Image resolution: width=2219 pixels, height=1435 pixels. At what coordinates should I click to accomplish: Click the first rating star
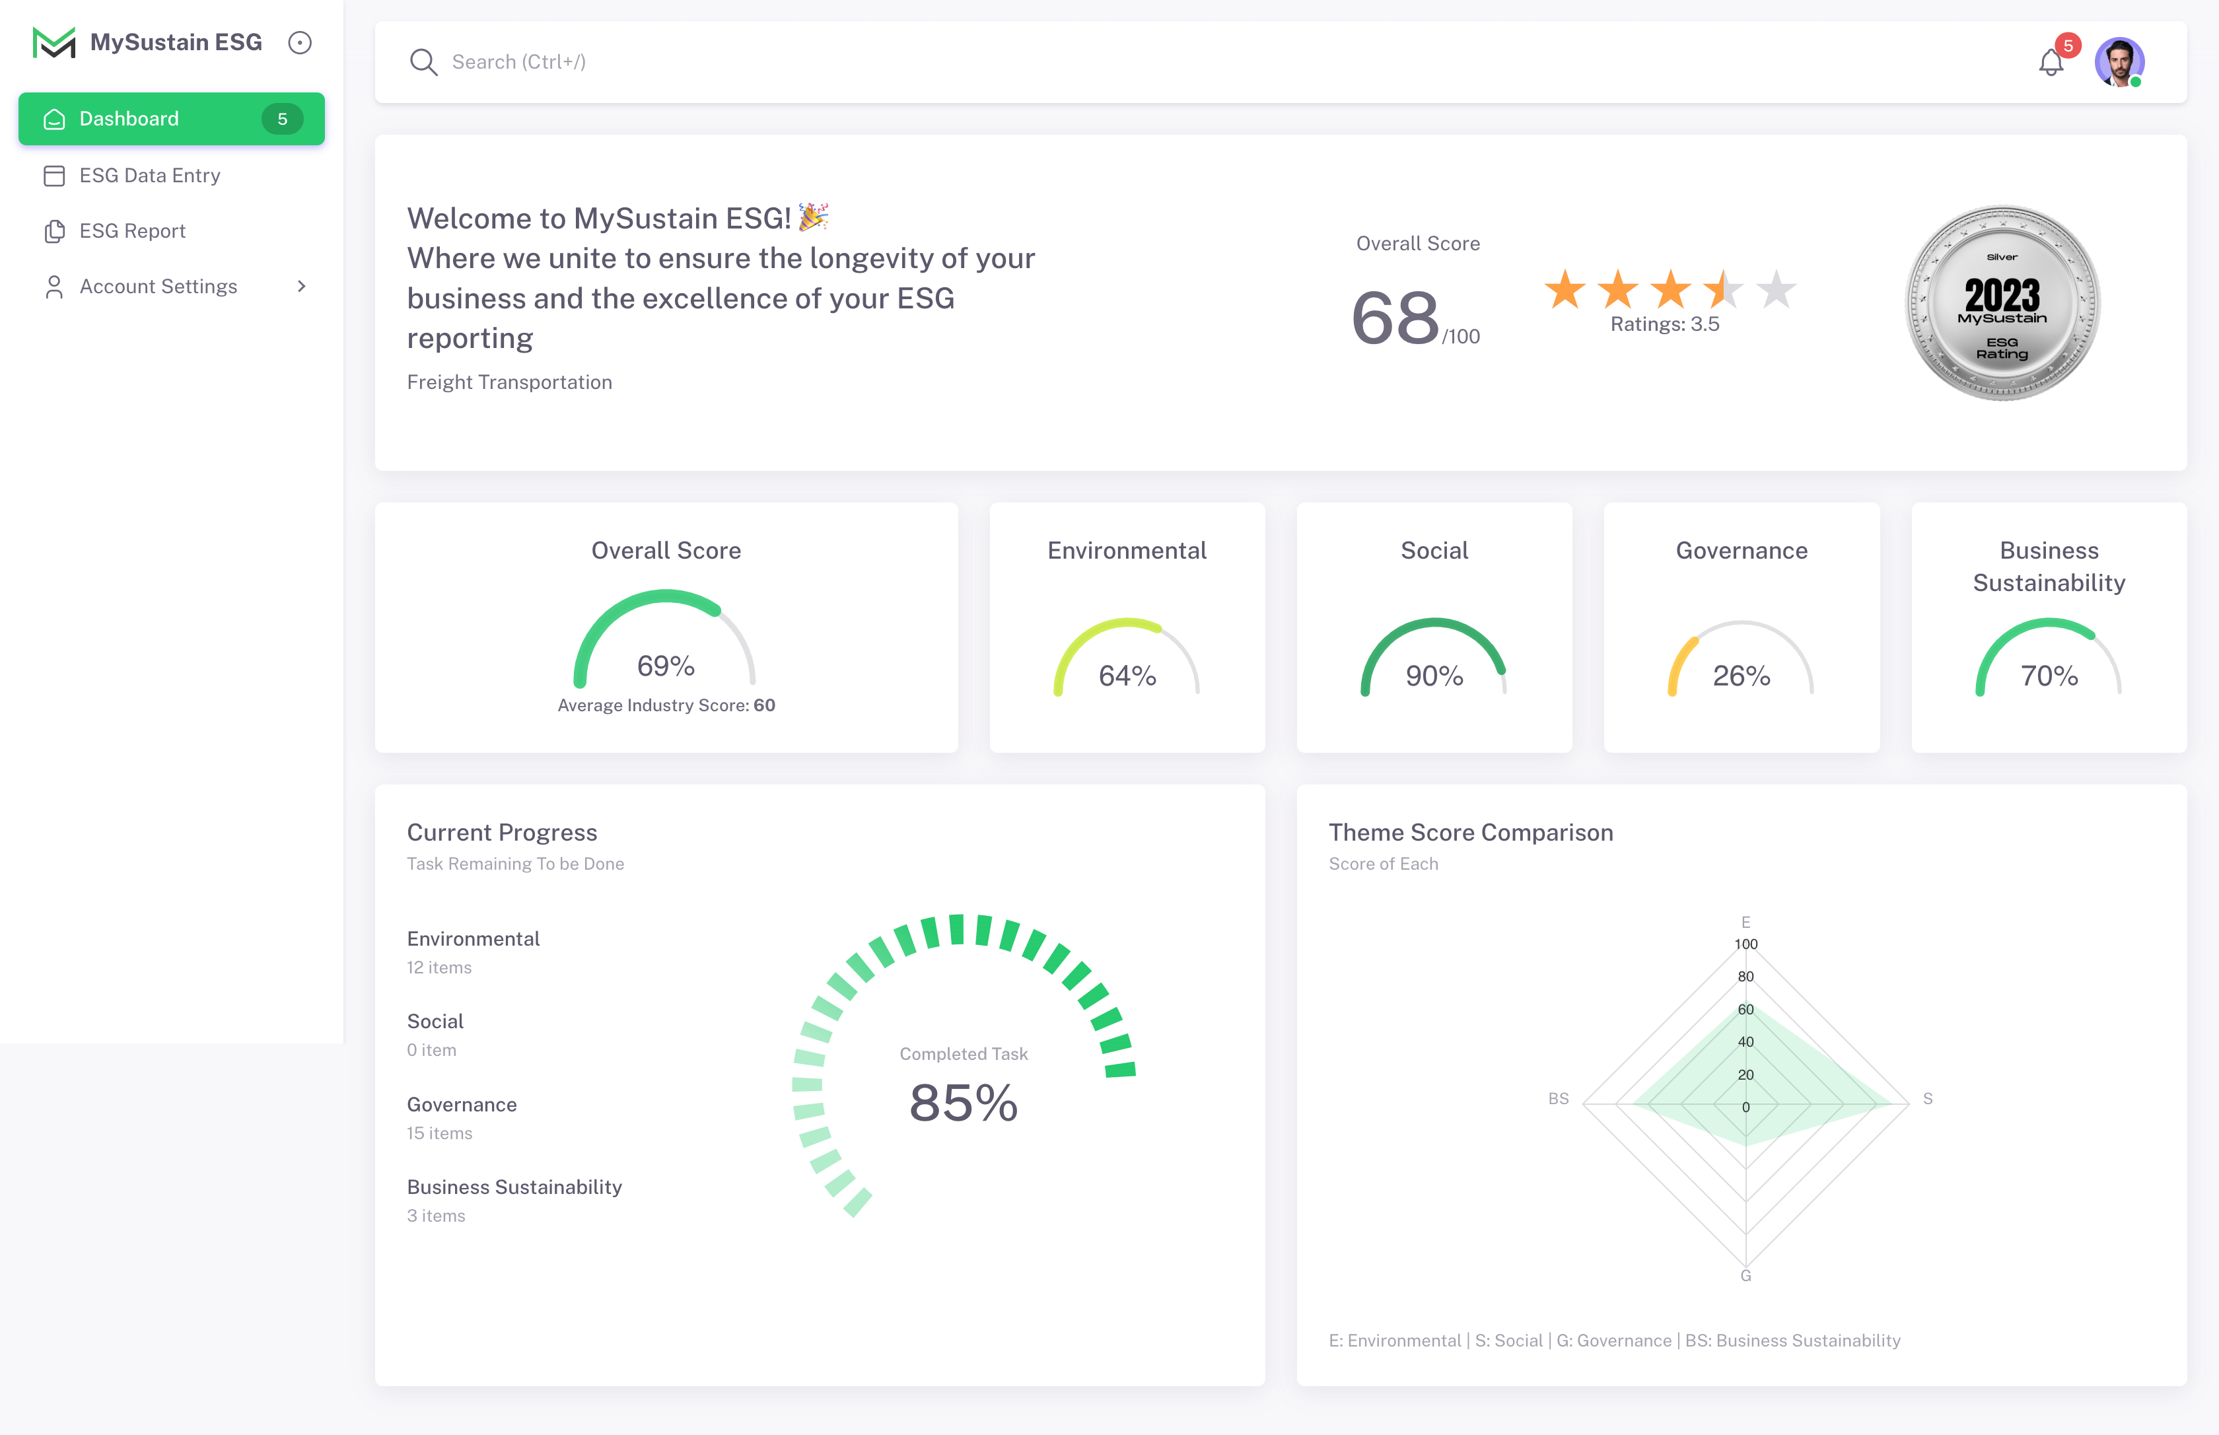pos(1565,289)
